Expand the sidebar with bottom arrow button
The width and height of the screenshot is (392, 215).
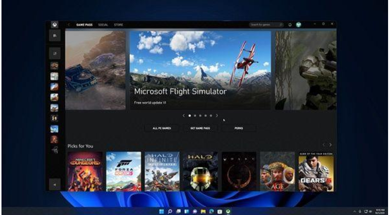click(54, 185)
